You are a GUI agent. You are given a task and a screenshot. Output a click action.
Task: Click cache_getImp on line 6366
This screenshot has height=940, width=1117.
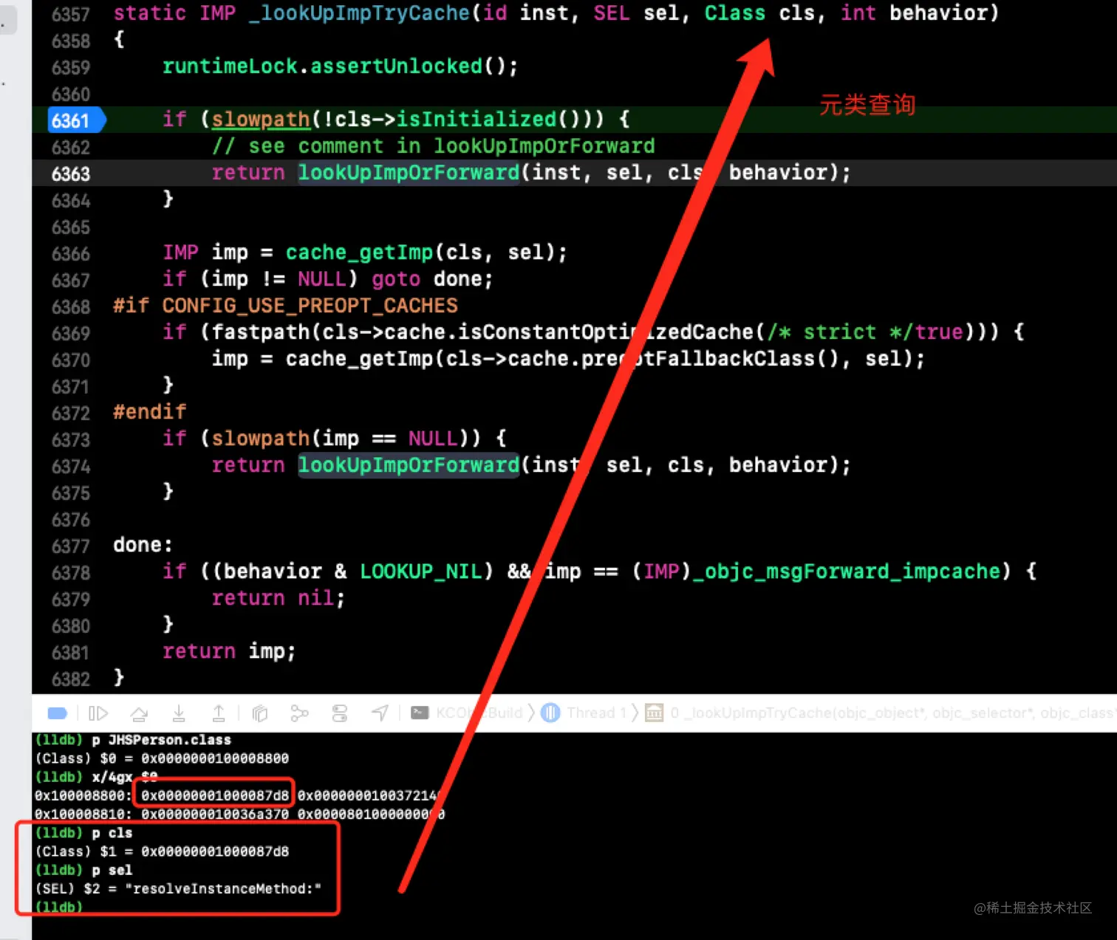pyautogui.click(x=360, y=253)
